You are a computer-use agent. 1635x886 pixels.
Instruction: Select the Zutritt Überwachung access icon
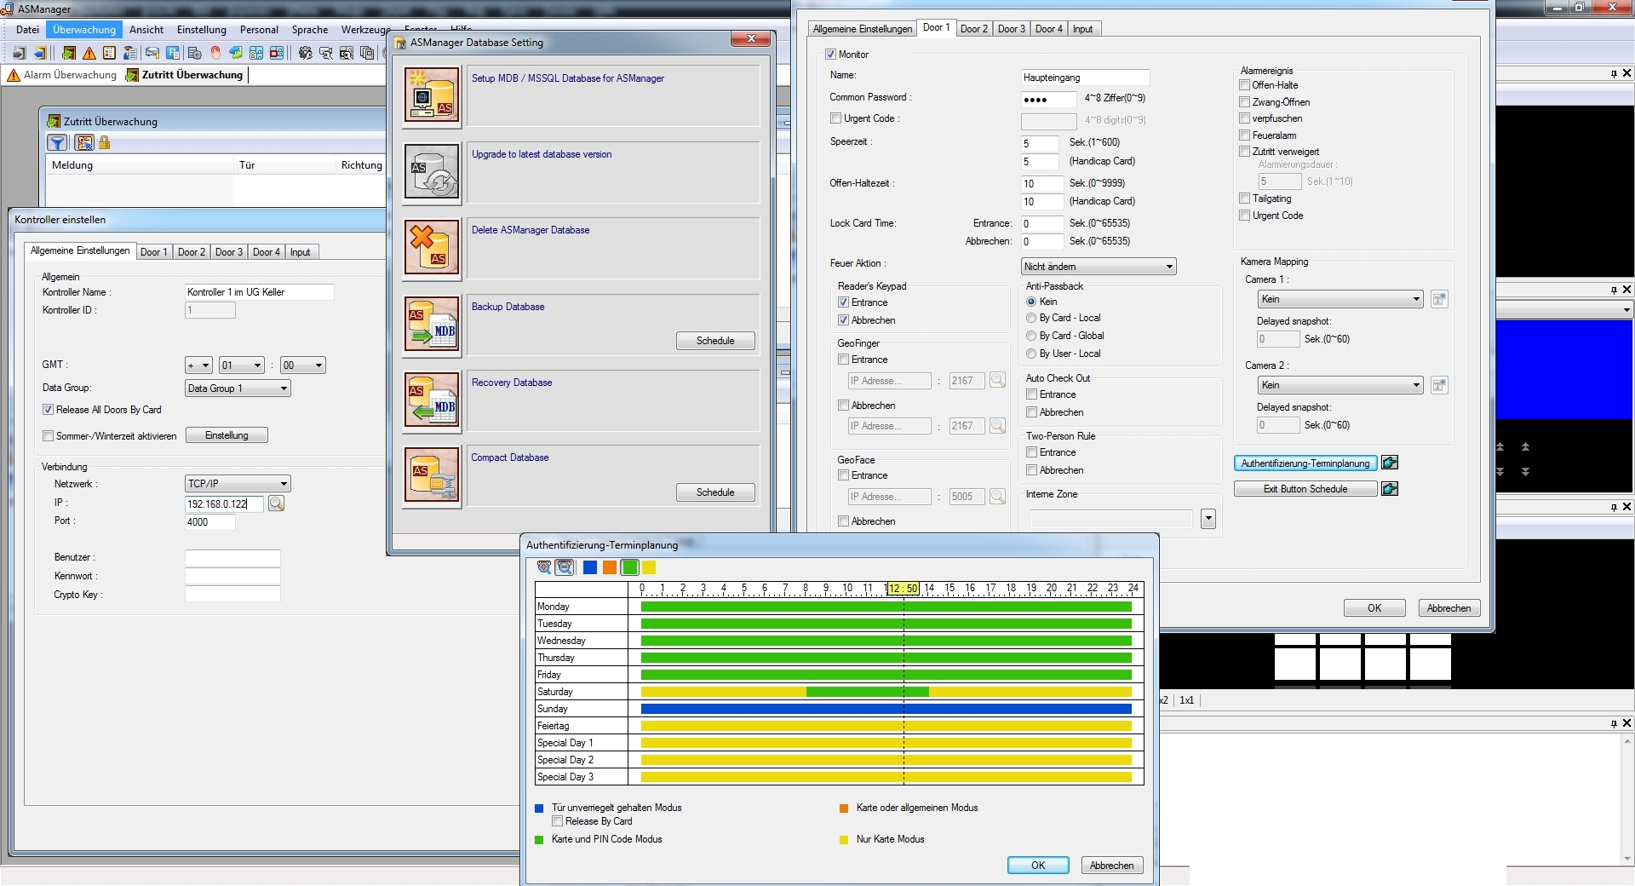click(x=131, y=75)
